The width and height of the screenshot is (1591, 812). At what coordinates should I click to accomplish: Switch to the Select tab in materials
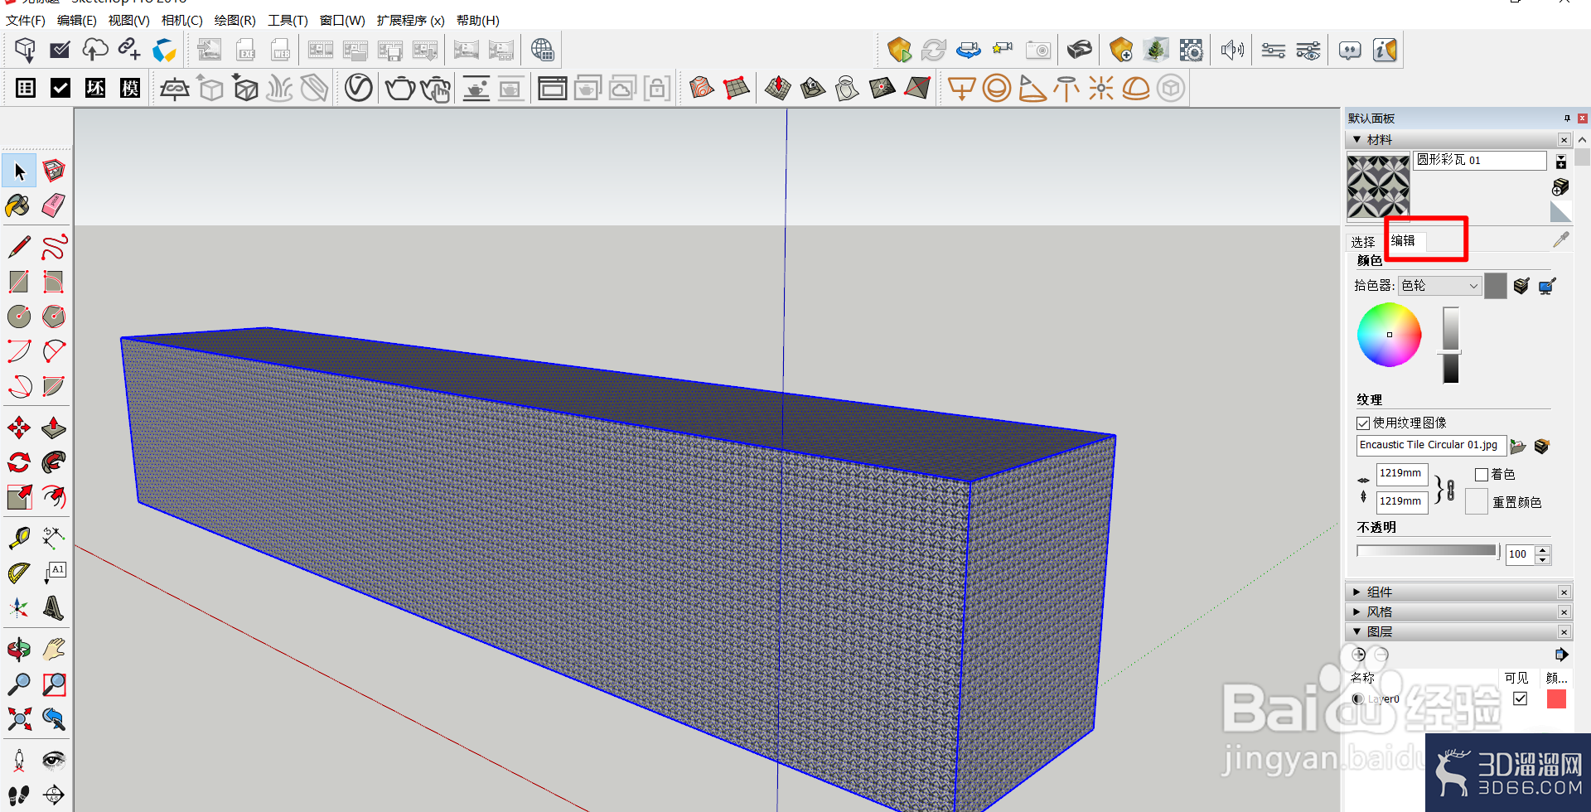coord(1363,242)
